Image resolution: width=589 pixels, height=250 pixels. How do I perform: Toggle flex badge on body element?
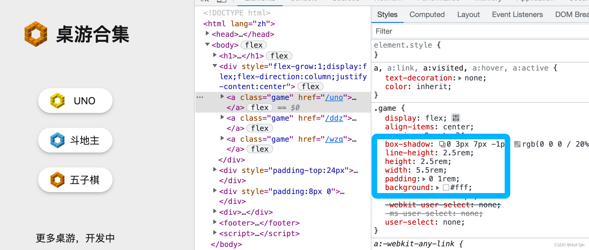coord(254,45)
